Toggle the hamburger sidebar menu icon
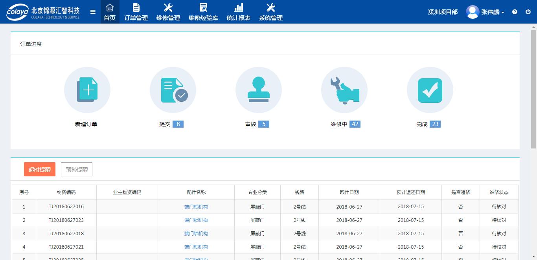 coord(93,12)
